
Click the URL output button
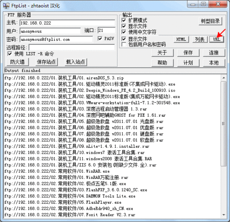(217, 40)
